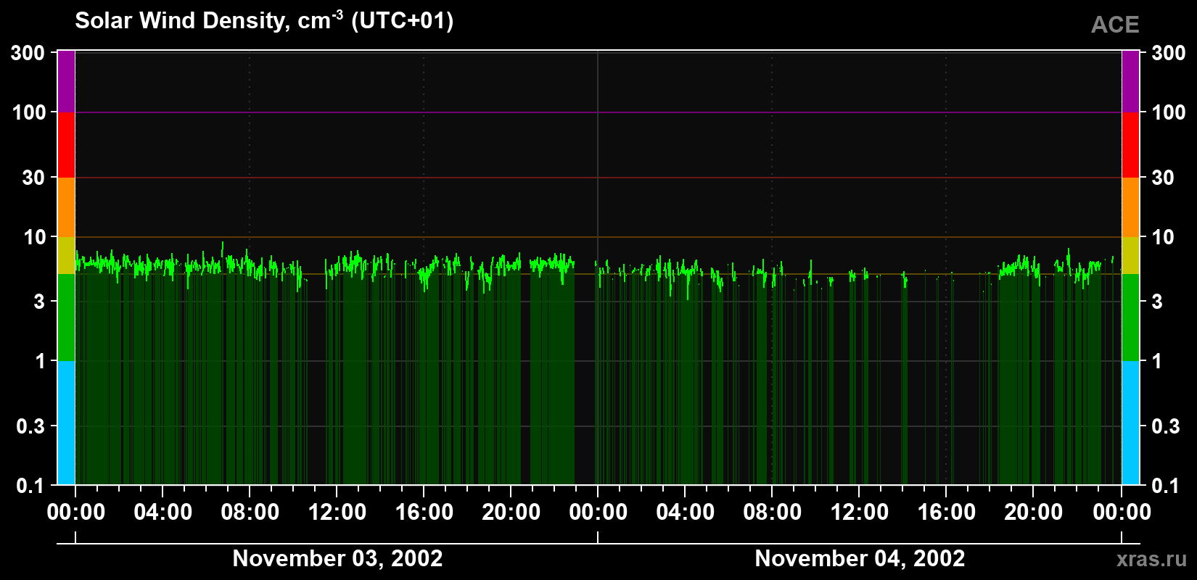
Task: Click the ACE source label
Action: coord(1115,25)
